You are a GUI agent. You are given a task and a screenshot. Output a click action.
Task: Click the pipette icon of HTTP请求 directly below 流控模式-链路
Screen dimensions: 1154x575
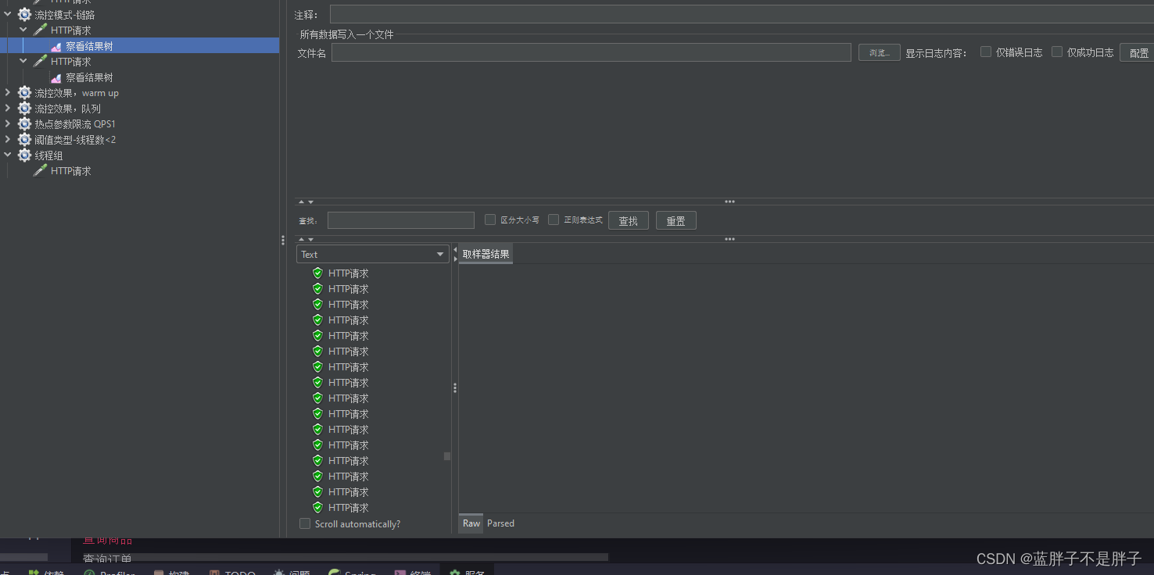[x=40, y=30]
